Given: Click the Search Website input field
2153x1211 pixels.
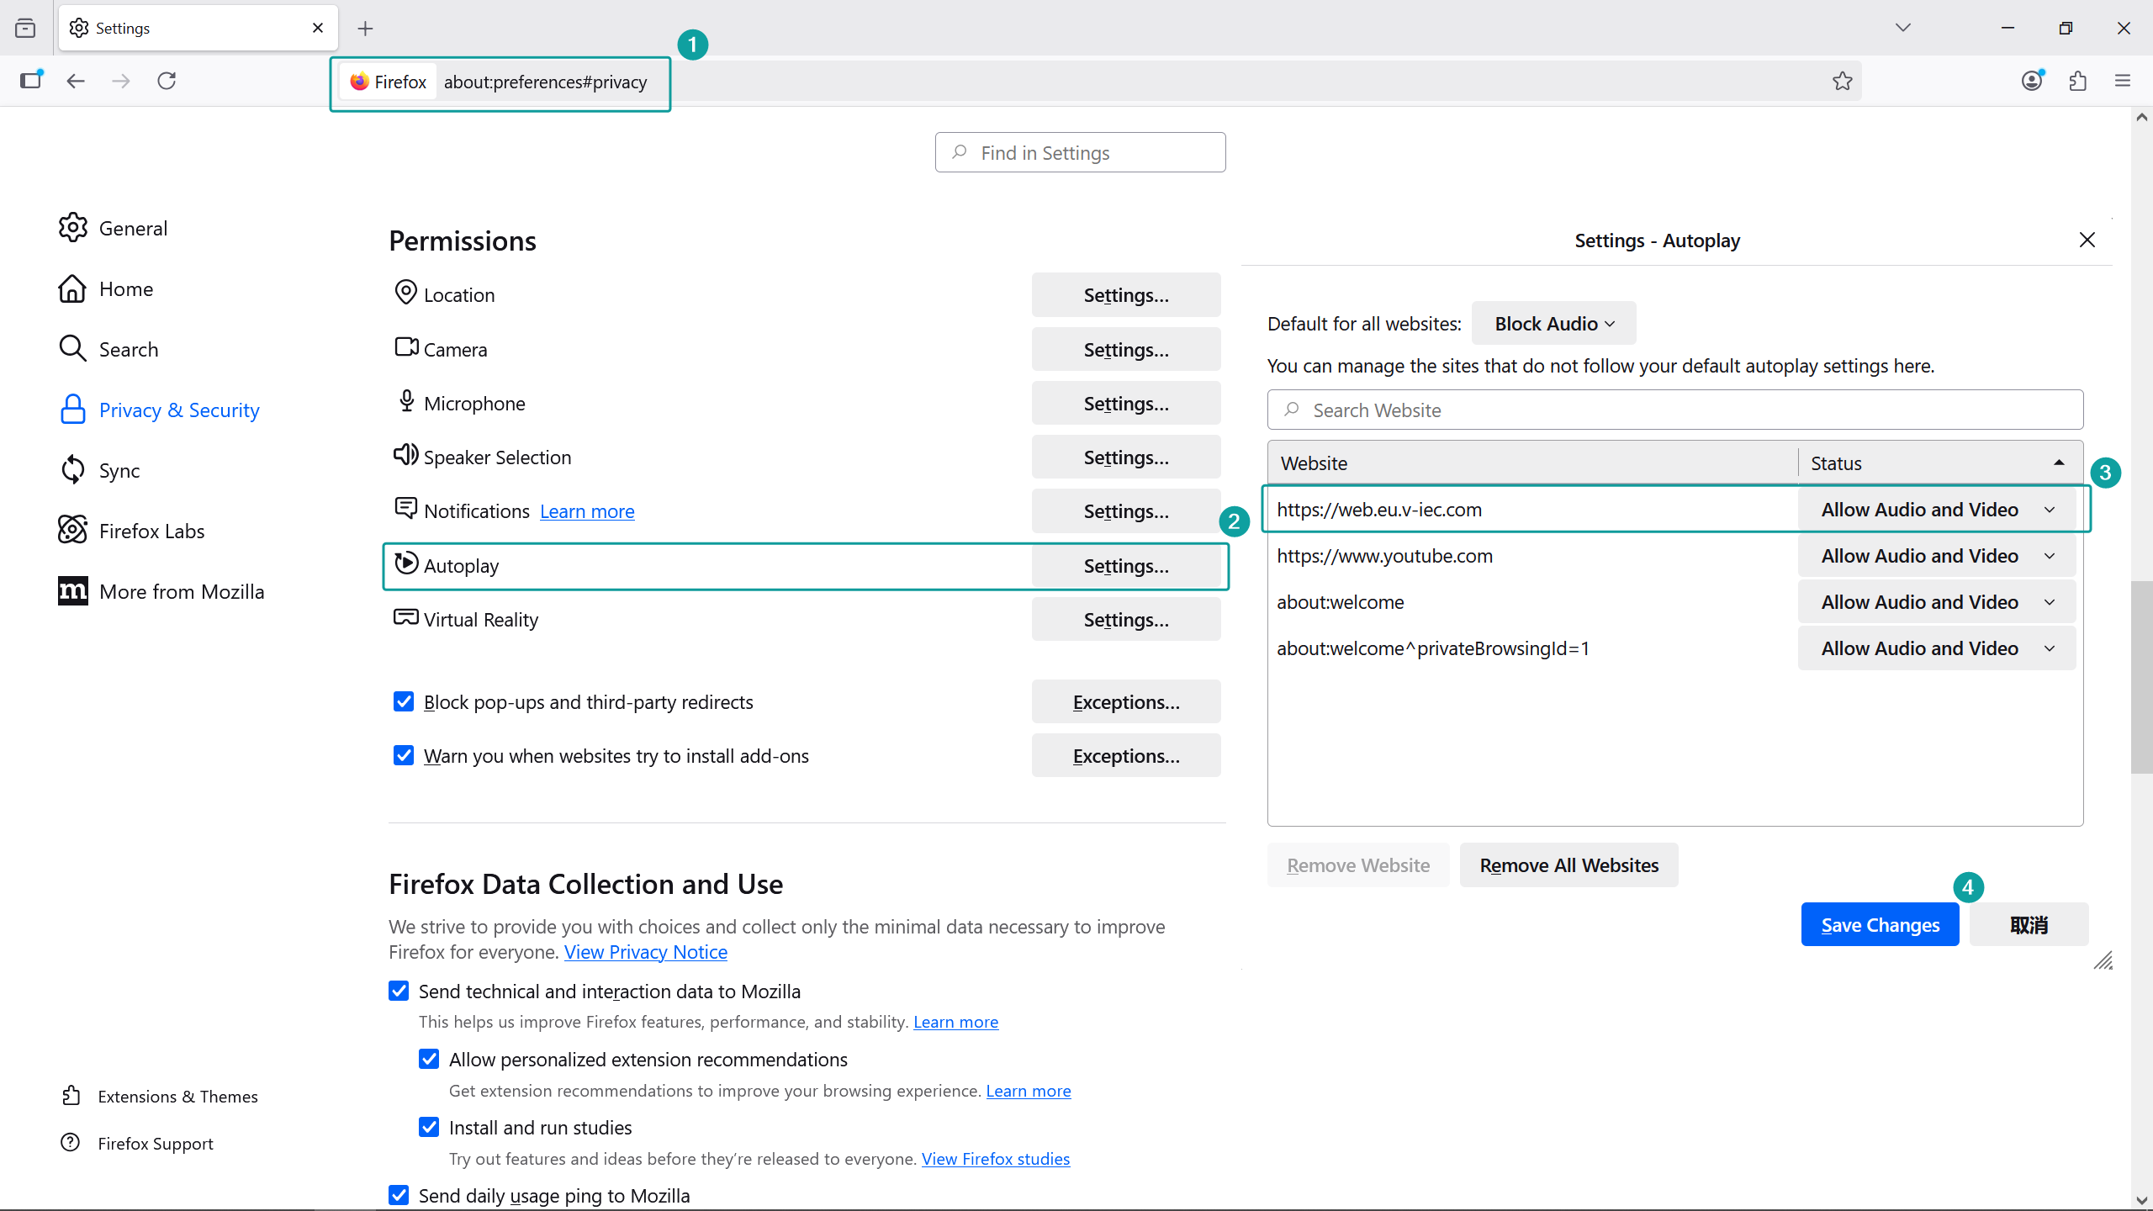Looking at the screenshot, I should 1674,410.
